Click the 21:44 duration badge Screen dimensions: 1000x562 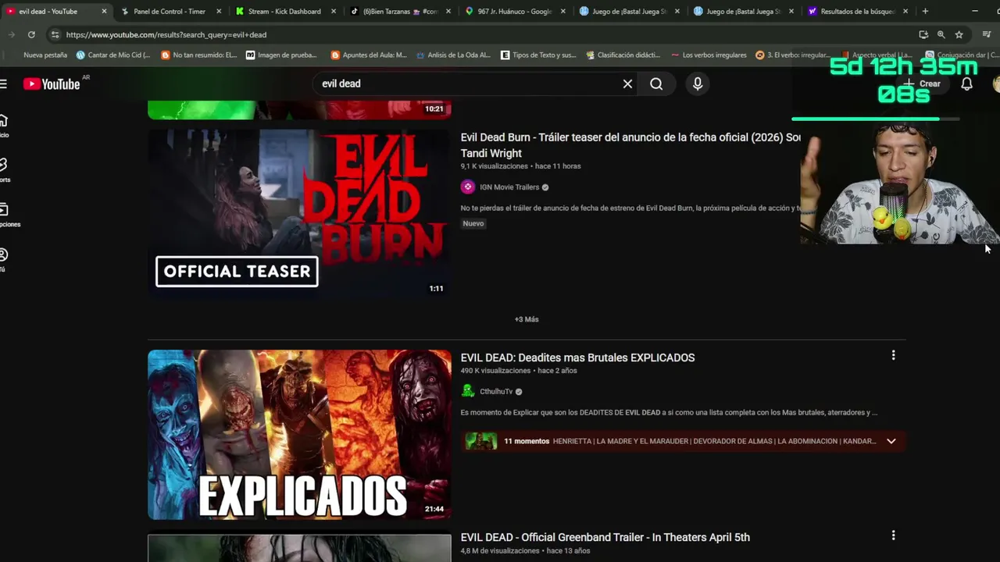point(434,509)
